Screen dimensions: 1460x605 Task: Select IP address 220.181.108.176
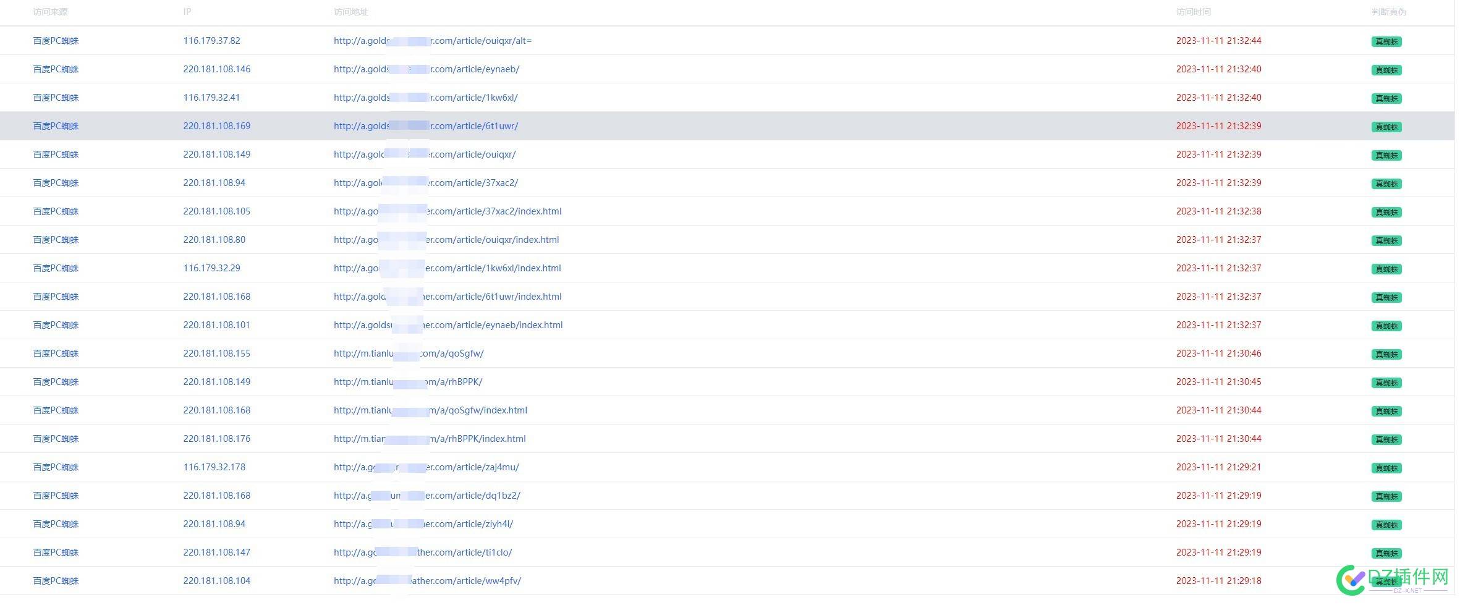(x=217, y=439)
